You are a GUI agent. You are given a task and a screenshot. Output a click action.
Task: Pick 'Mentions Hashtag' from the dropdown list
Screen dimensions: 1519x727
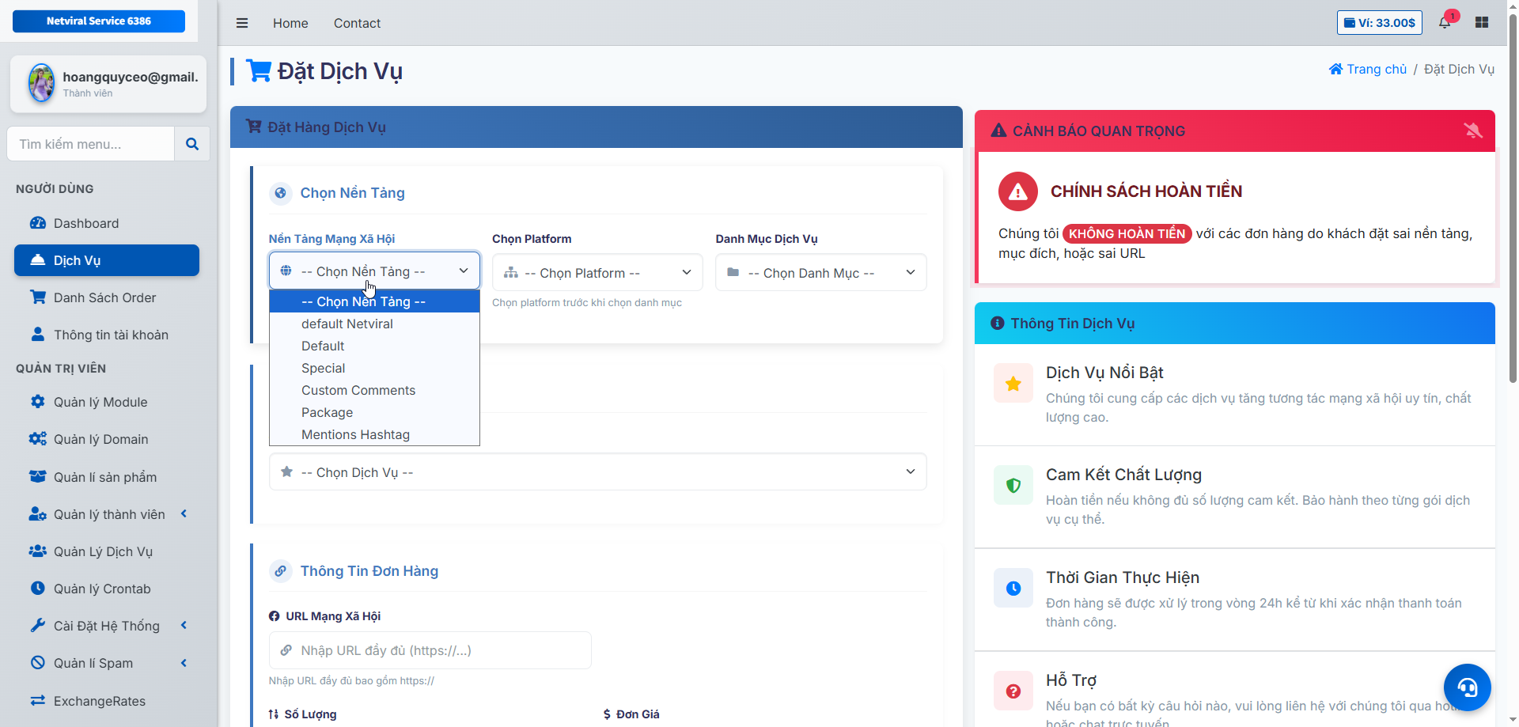[x=355, y=434]
